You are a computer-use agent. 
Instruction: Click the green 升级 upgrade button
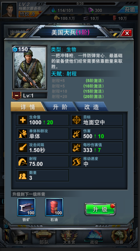click(x=100, y=209)
